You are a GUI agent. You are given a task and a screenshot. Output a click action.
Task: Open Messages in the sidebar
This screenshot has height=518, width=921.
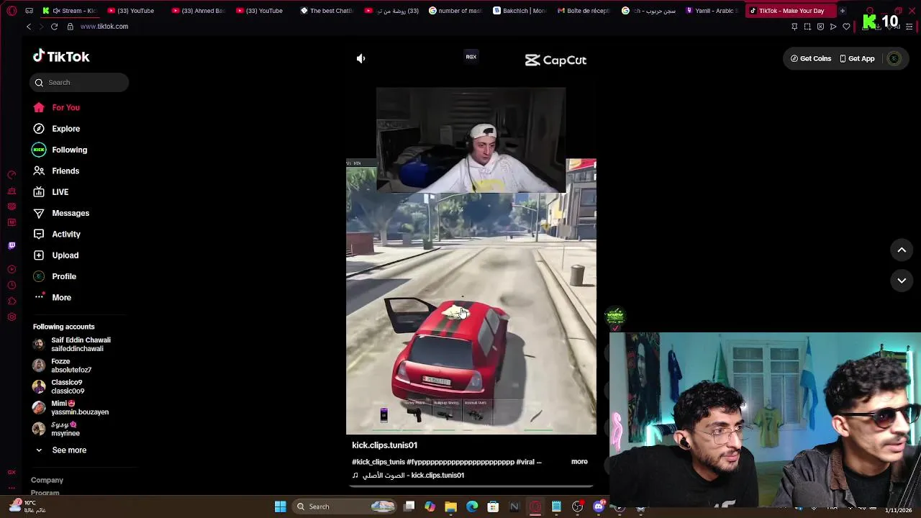61,213
